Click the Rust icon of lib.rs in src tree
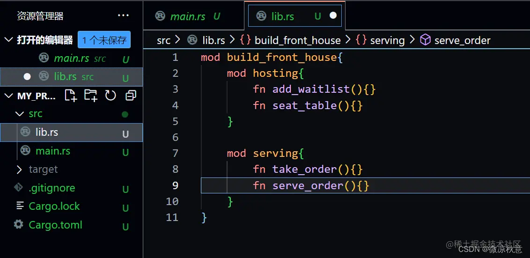 (25, 131)
